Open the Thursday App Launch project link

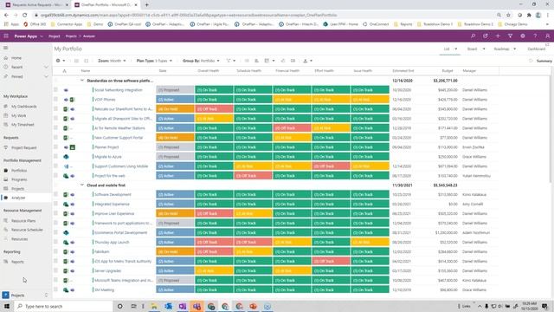coord(112,243)
